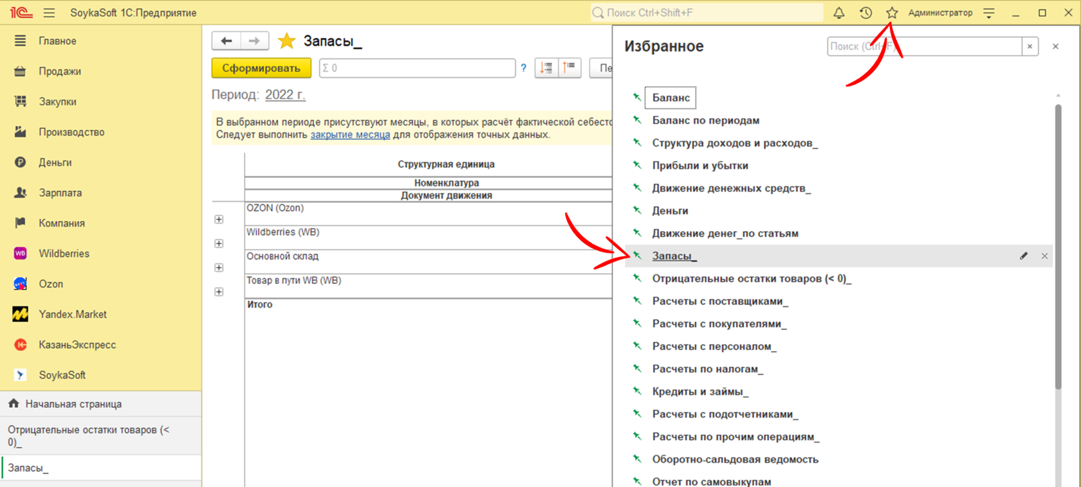Close the Избранное panel
1081x487 pixels.
(x=1055, y=46)
